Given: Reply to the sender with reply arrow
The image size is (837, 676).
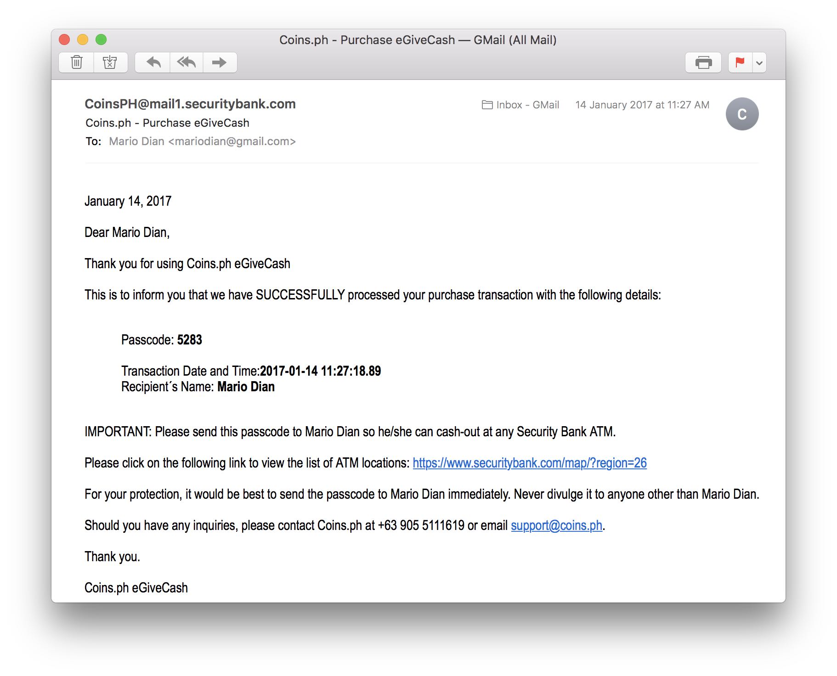Looking at the screenshot, I should pyautogui.click(x=153, y=62).
